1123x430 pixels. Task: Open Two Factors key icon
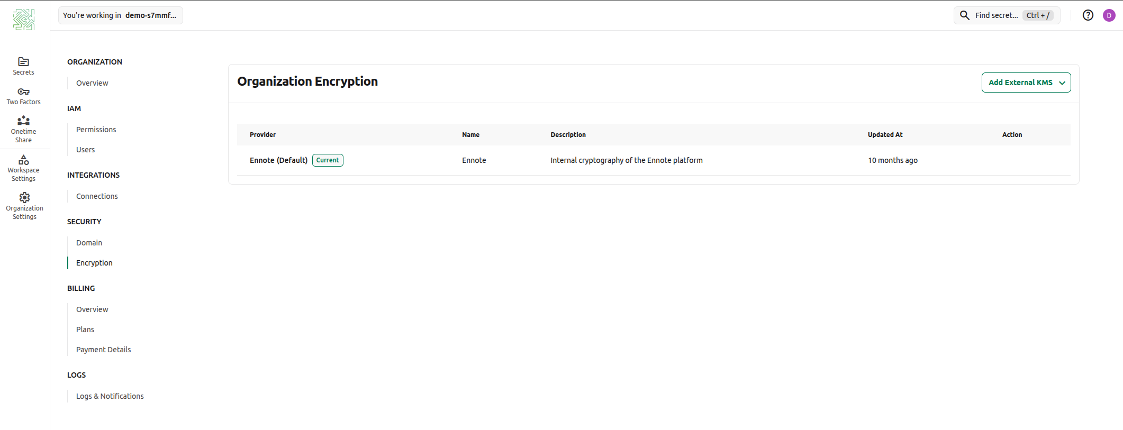tap(23, 92)
